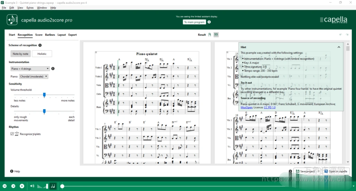
Task: Click info icon left of Save project
Action: click(x=290, y=171)
